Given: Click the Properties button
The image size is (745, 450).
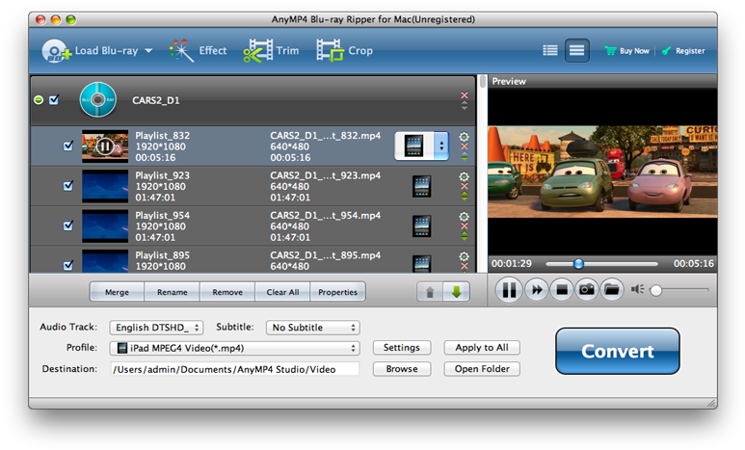Looking at the screenshot, I should 338,292.
